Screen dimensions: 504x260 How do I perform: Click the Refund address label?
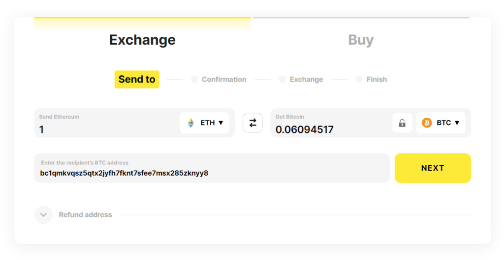[x=85, y=215]
